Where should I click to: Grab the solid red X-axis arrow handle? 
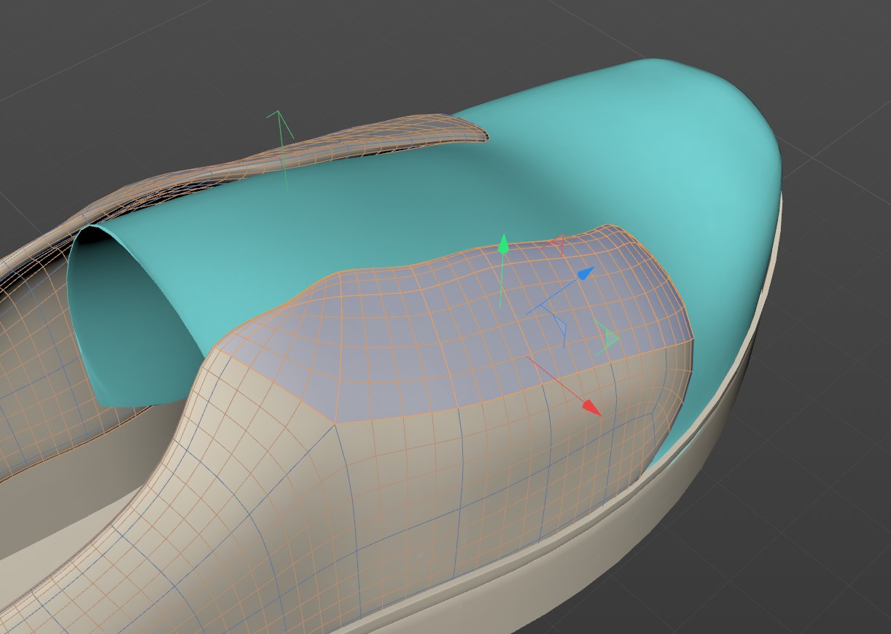coord(593,408)
